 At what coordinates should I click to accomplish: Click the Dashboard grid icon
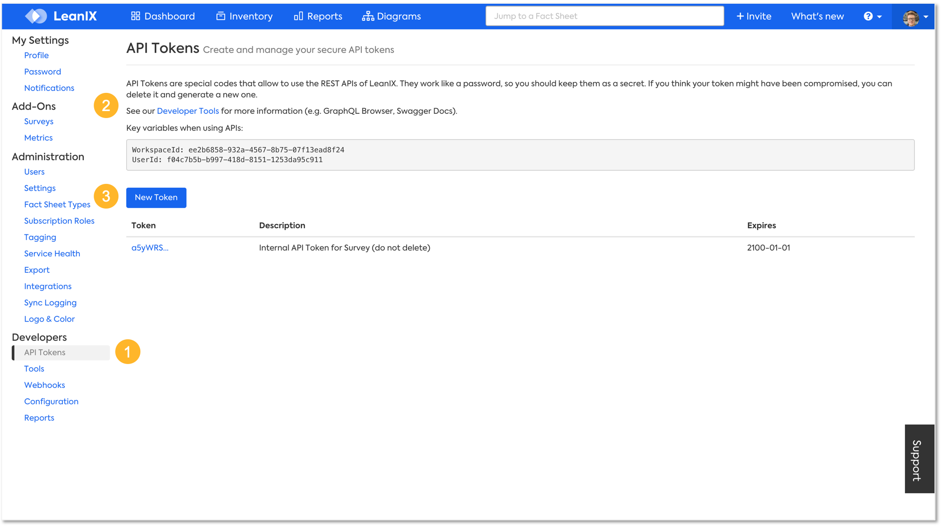pyautogui.click(x=135, y=16)
